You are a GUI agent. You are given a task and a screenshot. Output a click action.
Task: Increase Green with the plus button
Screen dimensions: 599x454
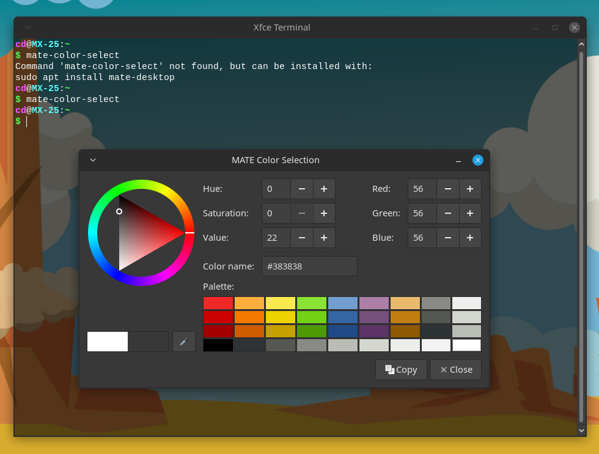(x=470, y=213)
